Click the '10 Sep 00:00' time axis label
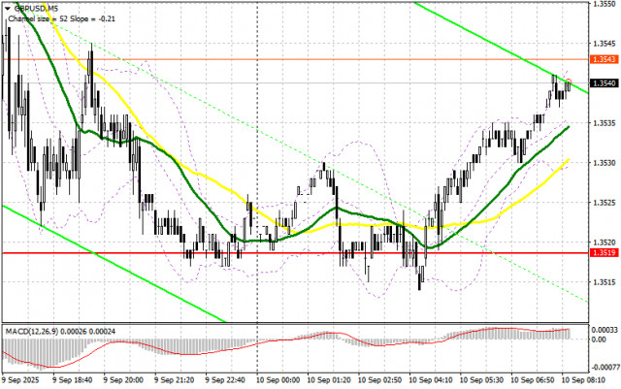Screen dimensions: 621x389 [278, 380]
